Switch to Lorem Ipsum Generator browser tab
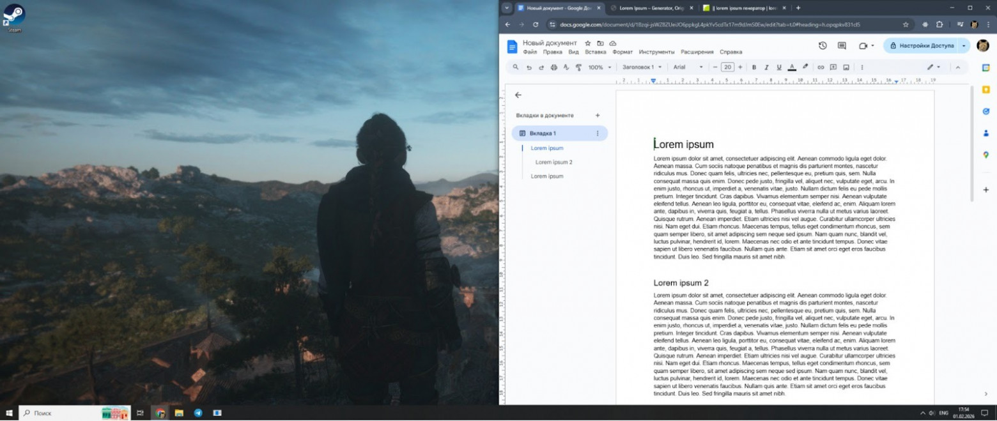This screenshot has height=421, width=997. click(x=647, y=8)
